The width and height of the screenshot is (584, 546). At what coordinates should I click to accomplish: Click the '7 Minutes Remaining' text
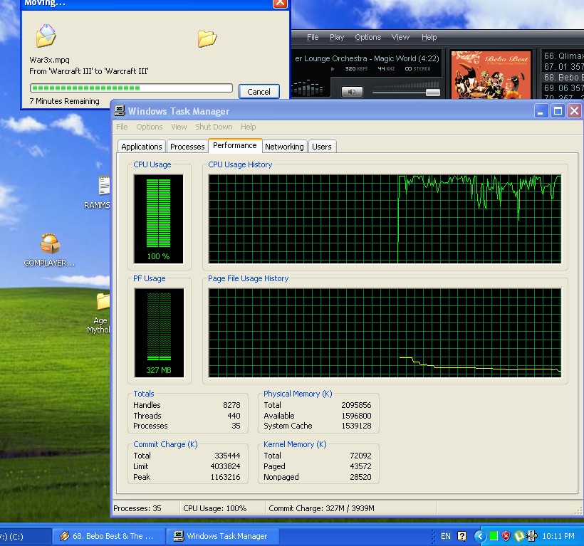tap(64, 101)
